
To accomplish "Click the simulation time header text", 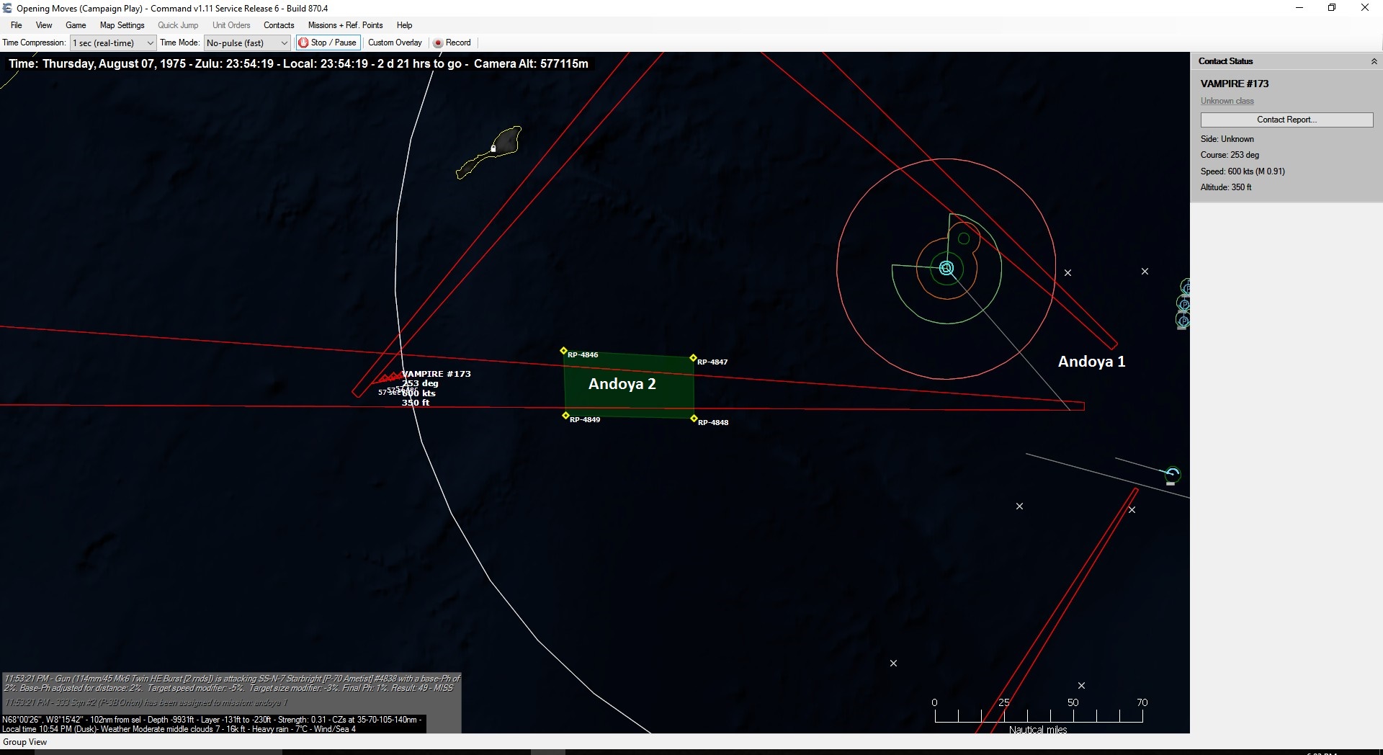I will 298,63.
